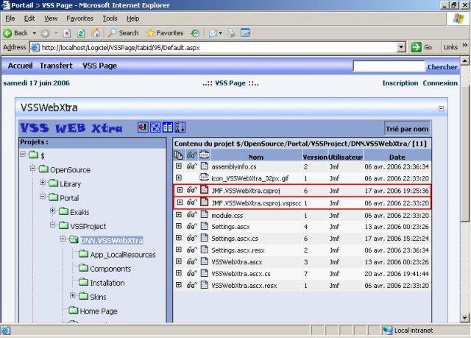Click the Chercher search link

point(442,67)
